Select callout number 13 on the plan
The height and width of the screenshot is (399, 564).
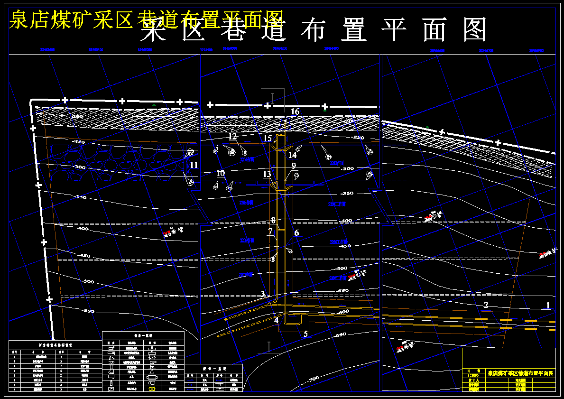[x=267, y=174]
